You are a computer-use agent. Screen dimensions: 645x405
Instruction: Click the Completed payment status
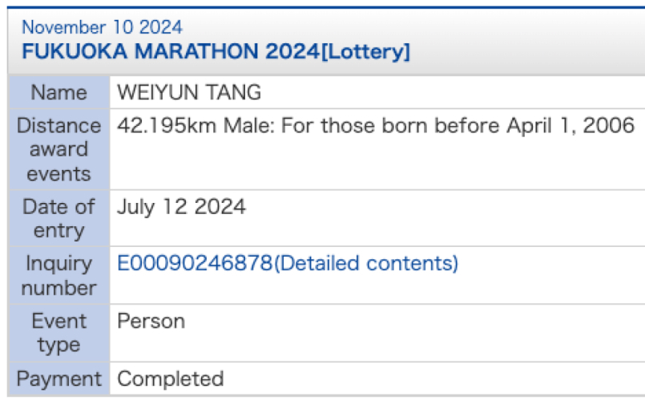coord(170,379)
